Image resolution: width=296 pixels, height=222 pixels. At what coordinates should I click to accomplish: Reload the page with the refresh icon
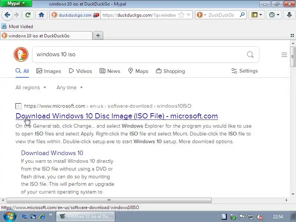pos(28,15)
